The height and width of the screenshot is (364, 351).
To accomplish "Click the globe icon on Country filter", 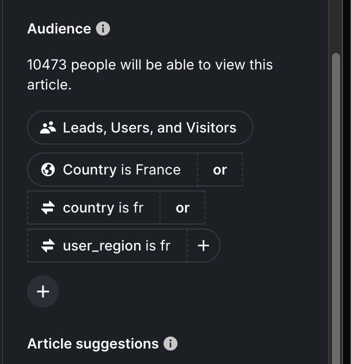I will (x=47, y=170).
